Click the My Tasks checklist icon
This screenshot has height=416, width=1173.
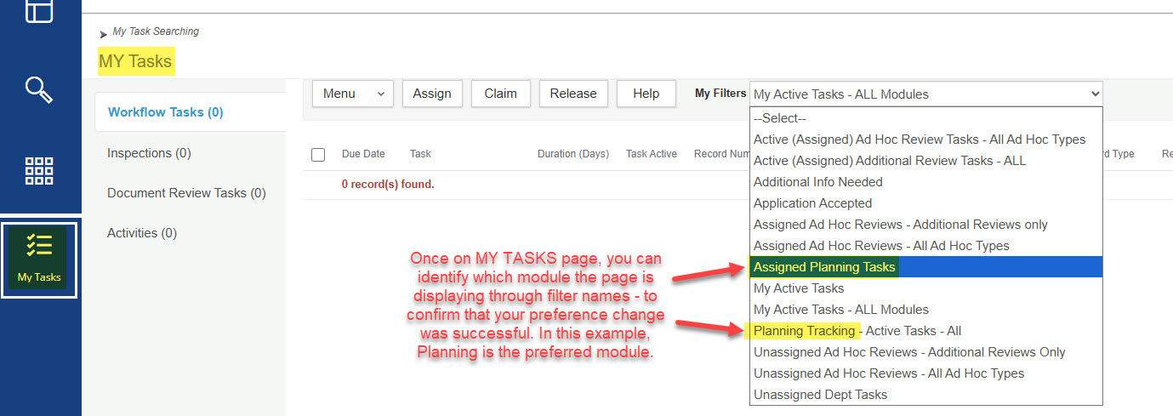coord(39,248)
